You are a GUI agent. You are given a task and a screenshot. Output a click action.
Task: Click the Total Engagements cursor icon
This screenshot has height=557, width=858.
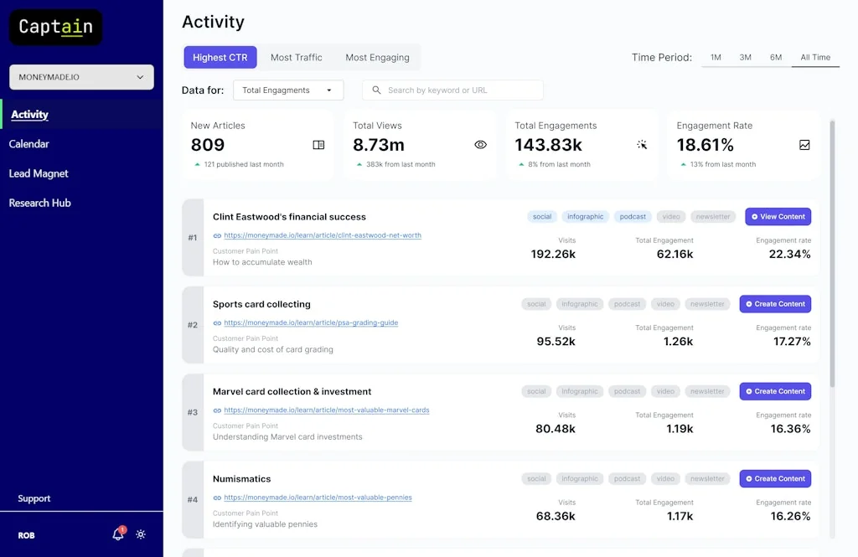pos(642,145)
